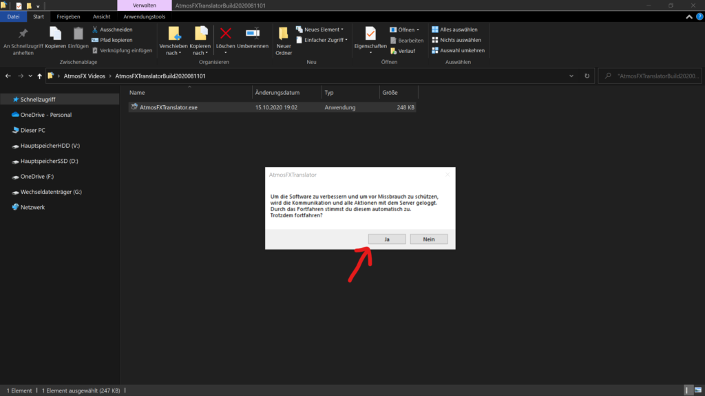
Task: Select Ausschneiden scissors command
Action: pyautogui.click(x=112, y=30)
